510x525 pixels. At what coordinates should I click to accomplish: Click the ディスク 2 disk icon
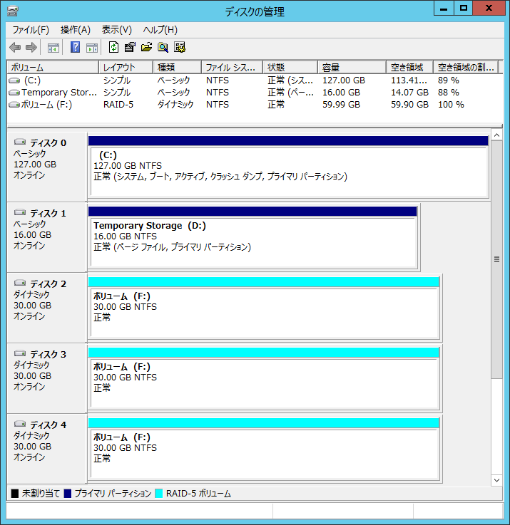(20, 283)
